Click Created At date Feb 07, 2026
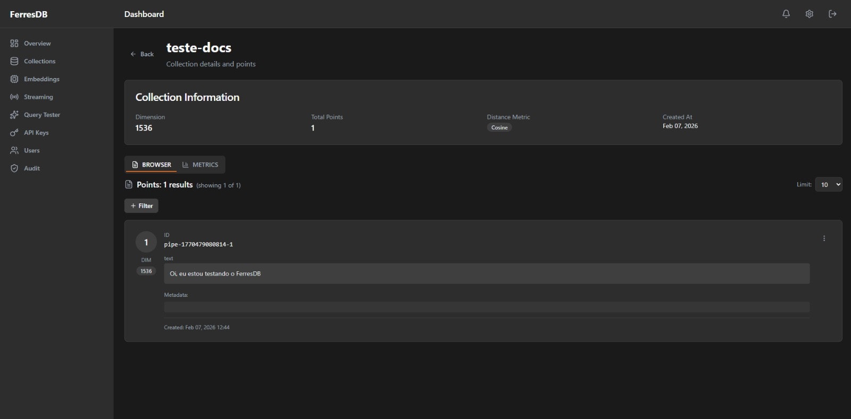This screenshot has height=419, width=851. click(x=680, y=126)
